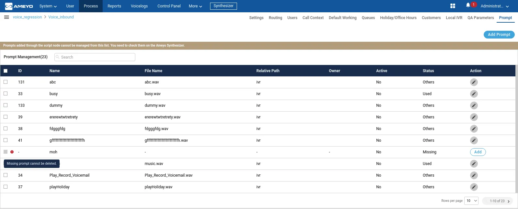Click the Missing status of moh
This screenshot has width=518, height=209.
430,152
